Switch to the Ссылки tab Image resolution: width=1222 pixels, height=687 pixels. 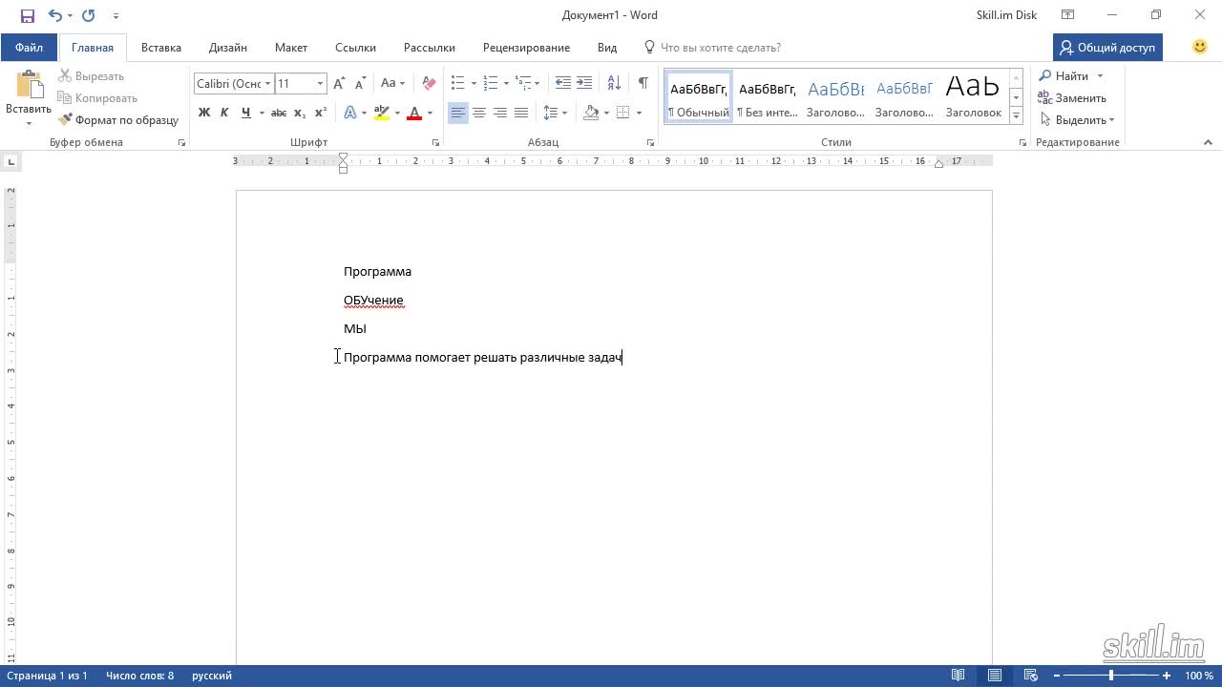(355, 48)
